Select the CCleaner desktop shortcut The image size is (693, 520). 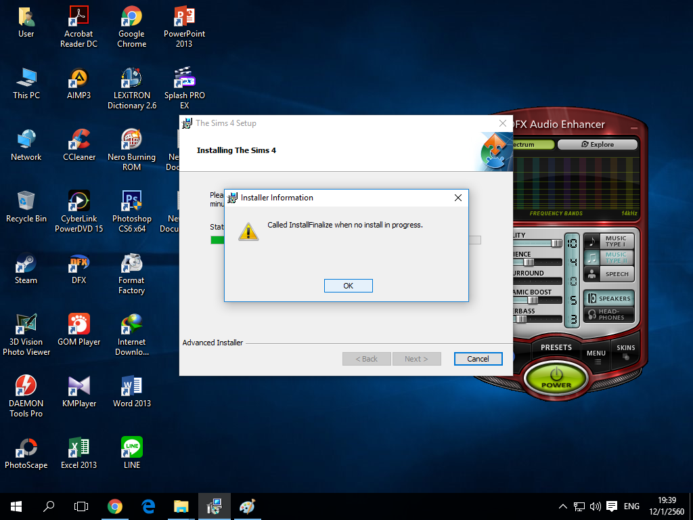pos(79,145)
